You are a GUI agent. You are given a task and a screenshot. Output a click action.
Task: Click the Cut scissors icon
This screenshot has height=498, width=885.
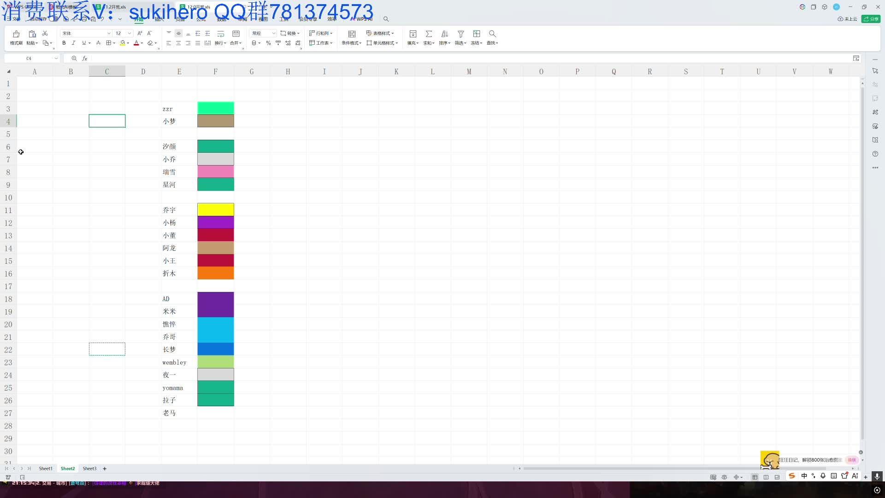45,34
